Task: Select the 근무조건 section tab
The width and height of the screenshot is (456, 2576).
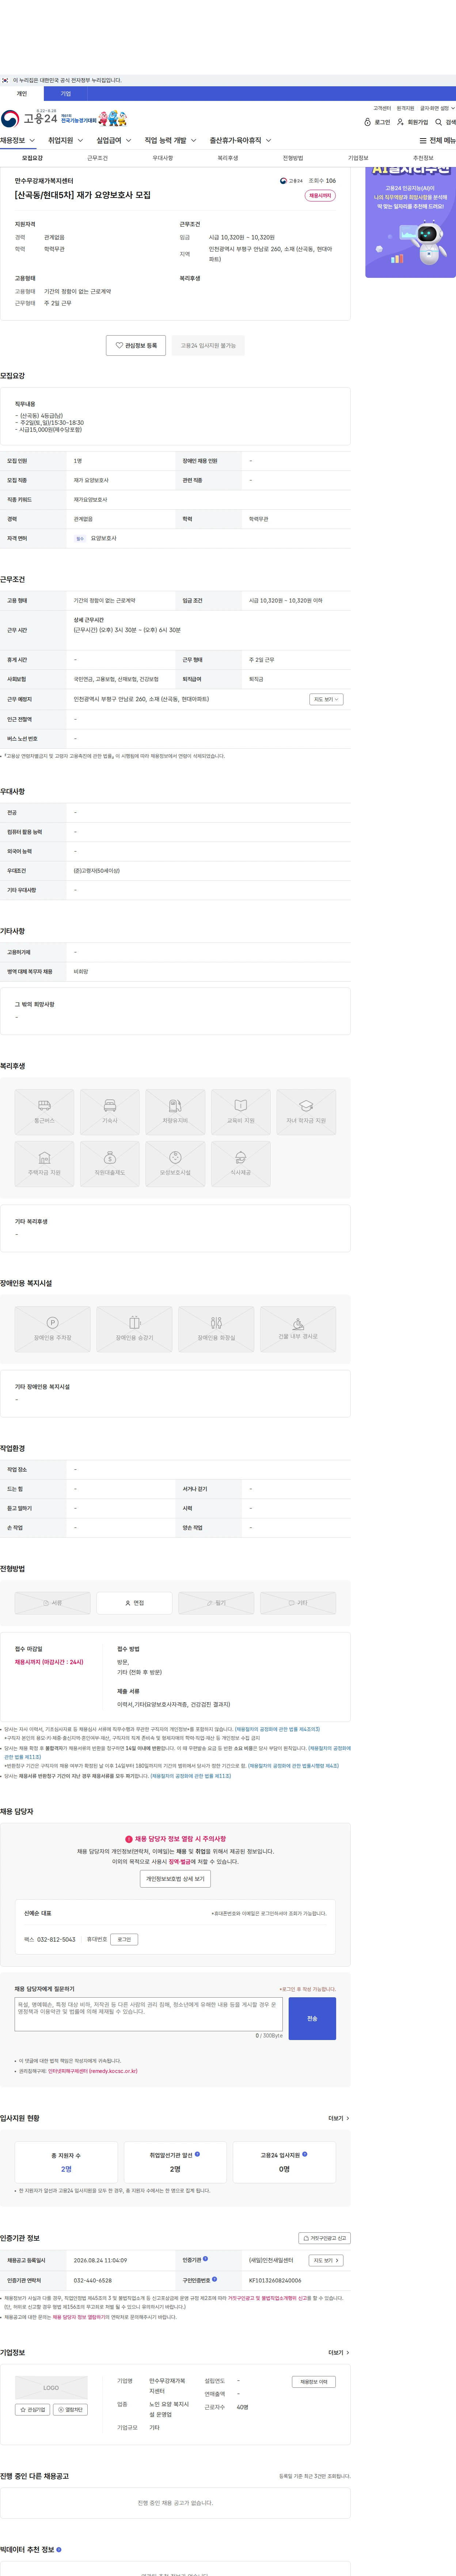Action: pos(97,158)
